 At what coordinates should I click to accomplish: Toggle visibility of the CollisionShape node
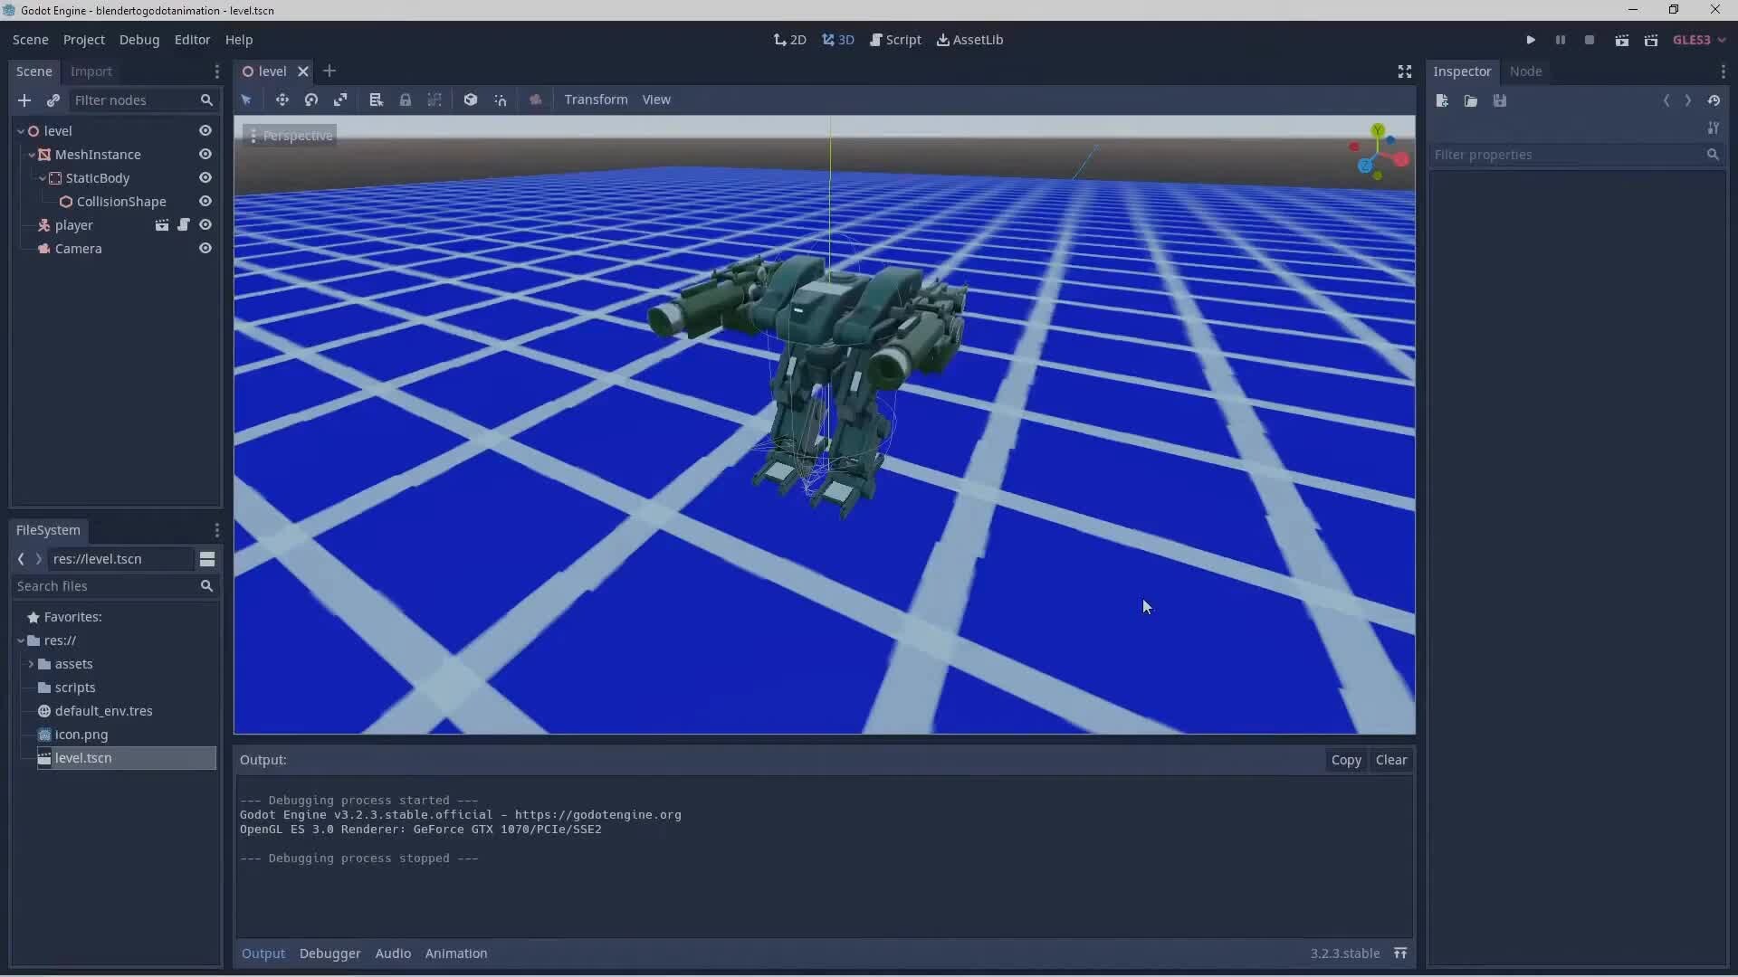(x=205, y=202)
